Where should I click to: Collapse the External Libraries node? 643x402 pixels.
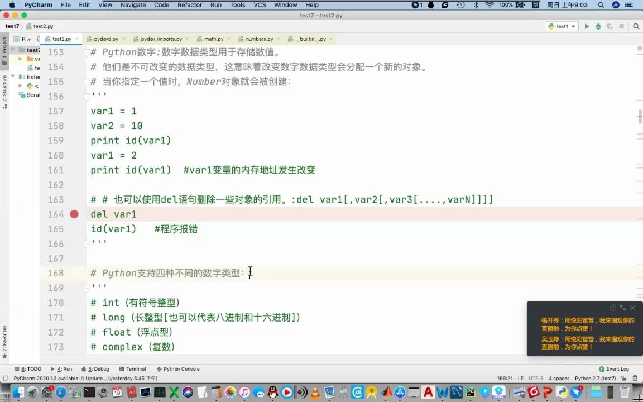(13, 76)
